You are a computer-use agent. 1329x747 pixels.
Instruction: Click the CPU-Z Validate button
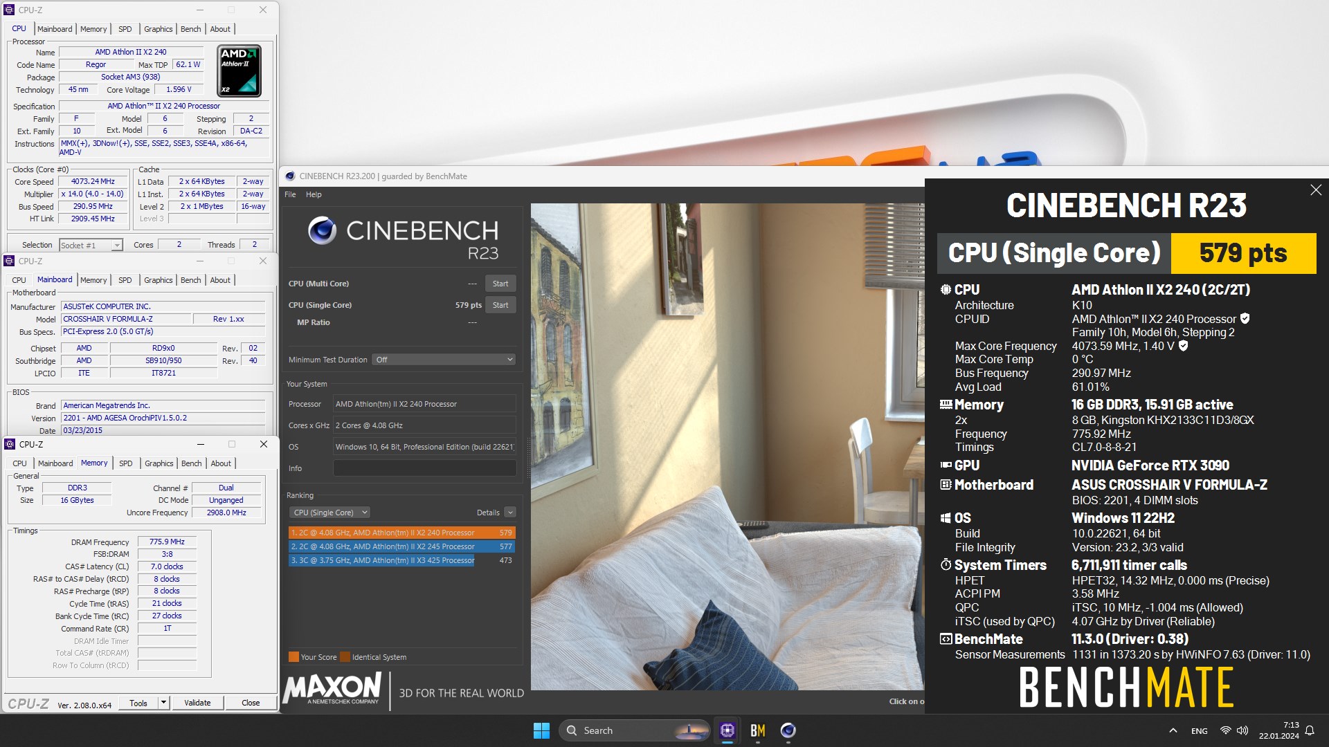pos(197,703)
